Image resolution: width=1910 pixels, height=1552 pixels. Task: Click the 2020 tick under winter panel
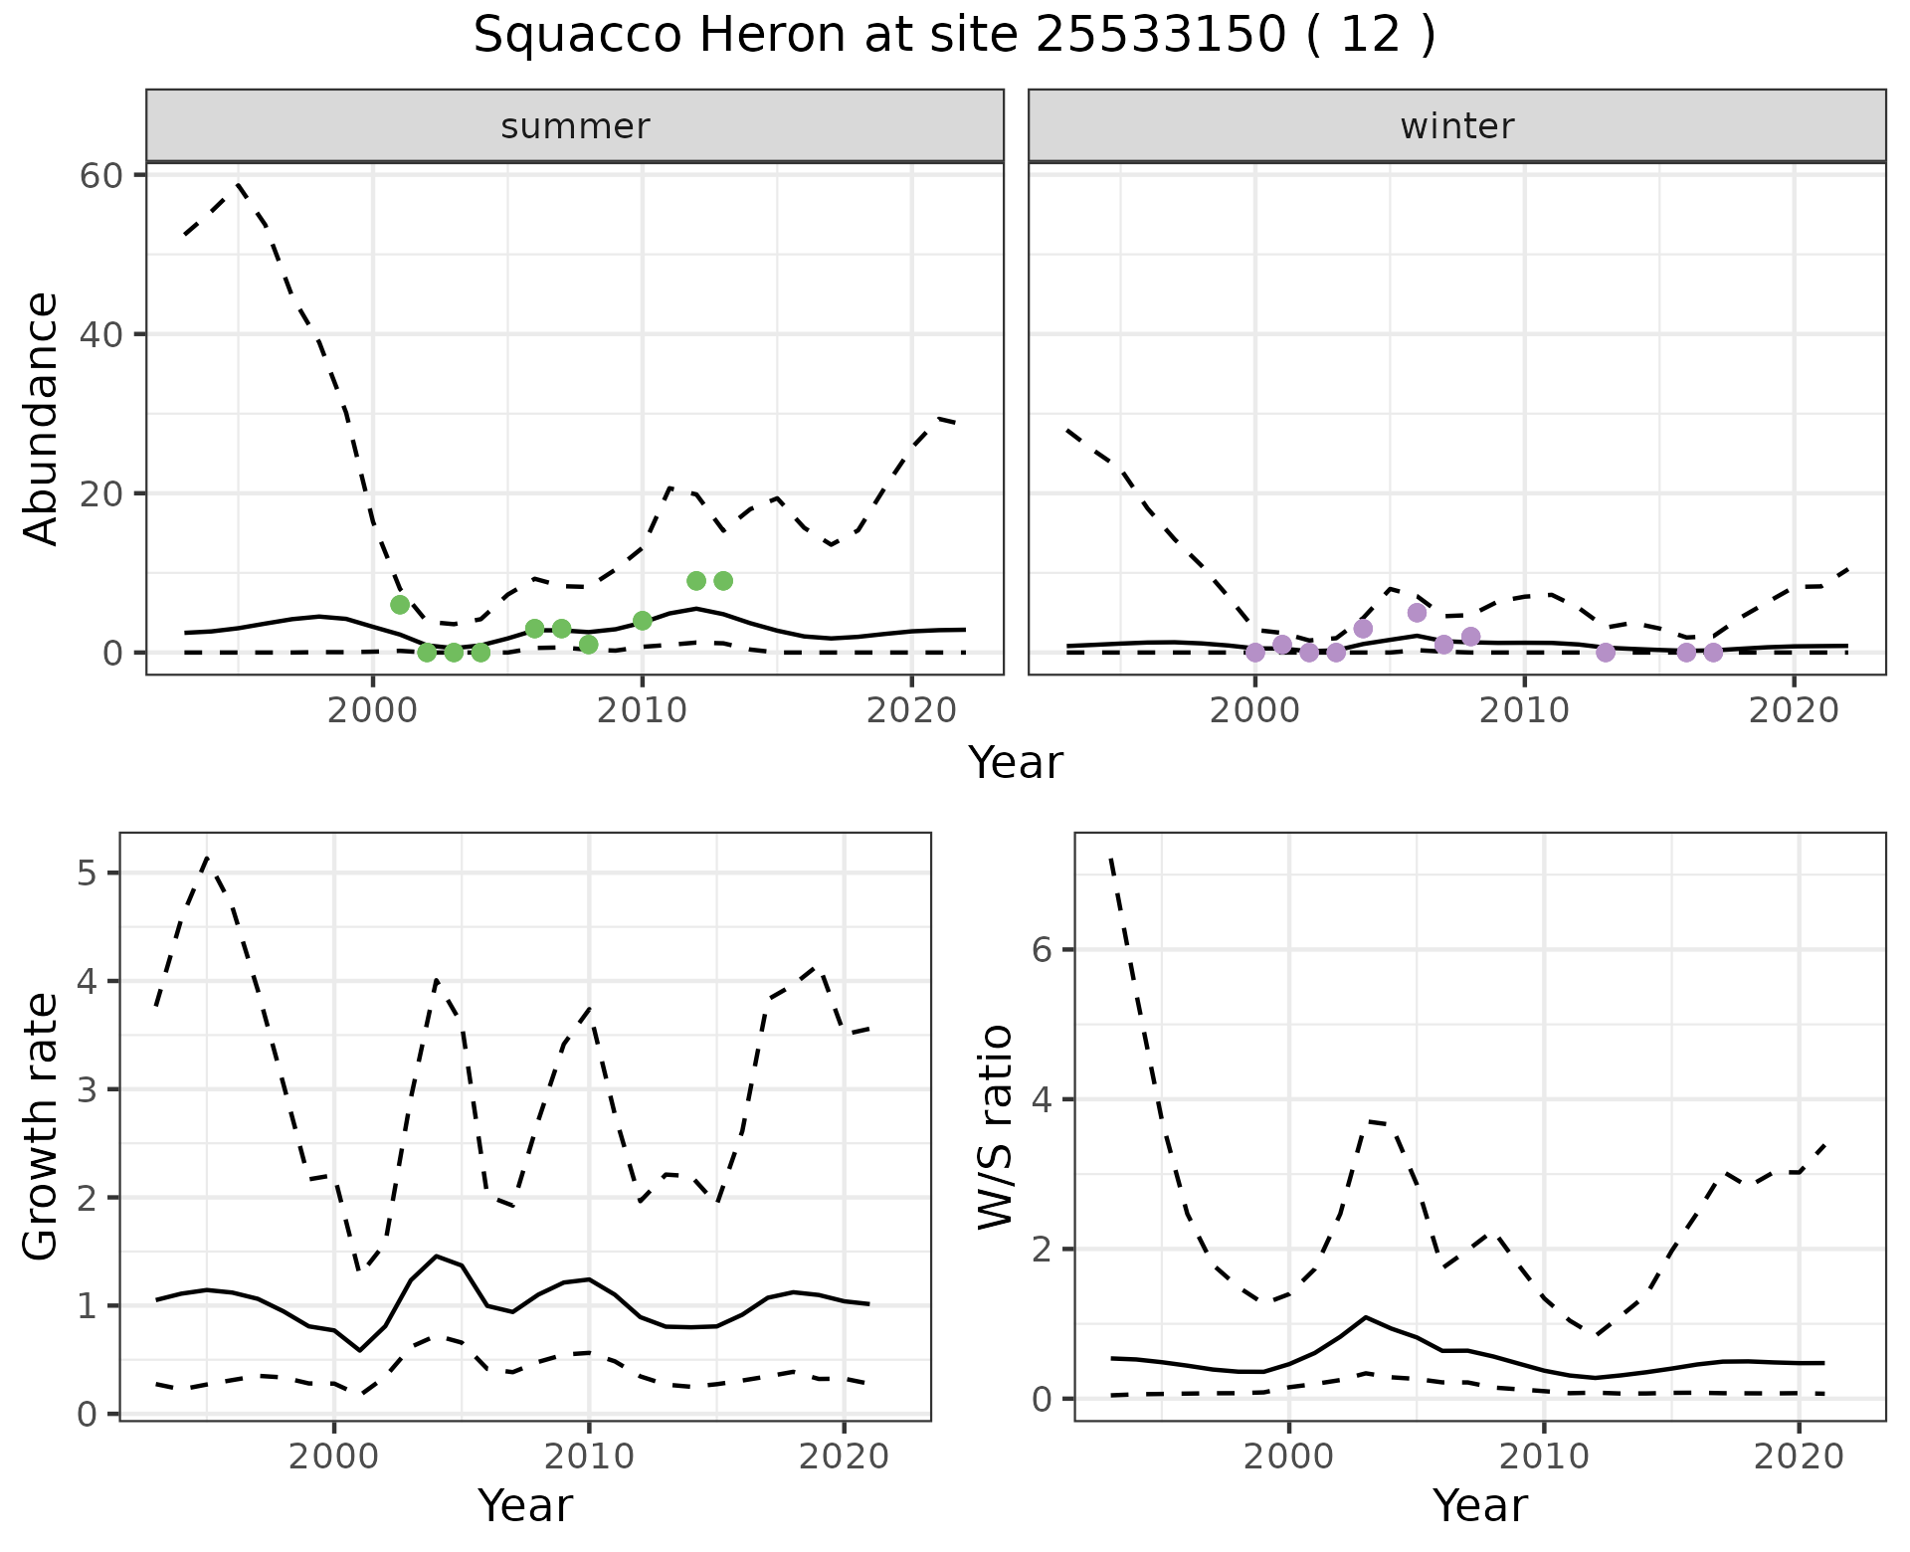click(1794, 710)
